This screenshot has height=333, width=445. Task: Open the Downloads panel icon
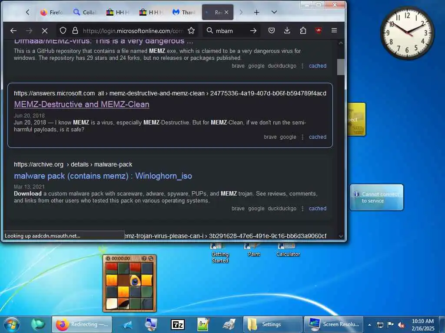click(287, 30)
